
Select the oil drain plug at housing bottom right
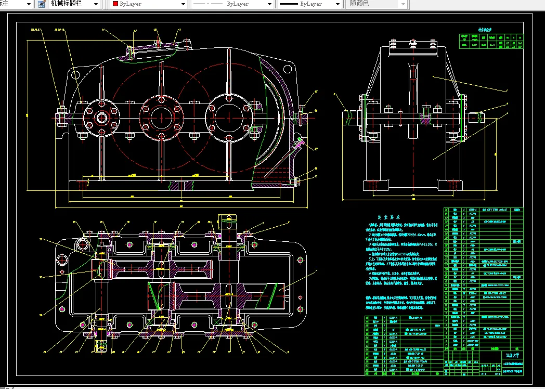298,181
